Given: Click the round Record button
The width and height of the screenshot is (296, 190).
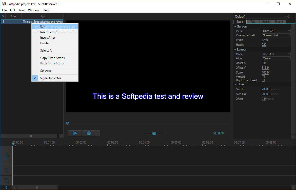Looking at the screenshot, I should [89, 133].
